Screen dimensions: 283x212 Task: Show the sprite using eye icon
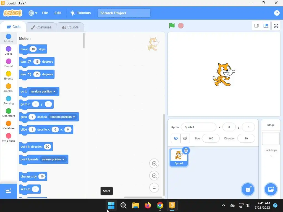coord(176,138)
